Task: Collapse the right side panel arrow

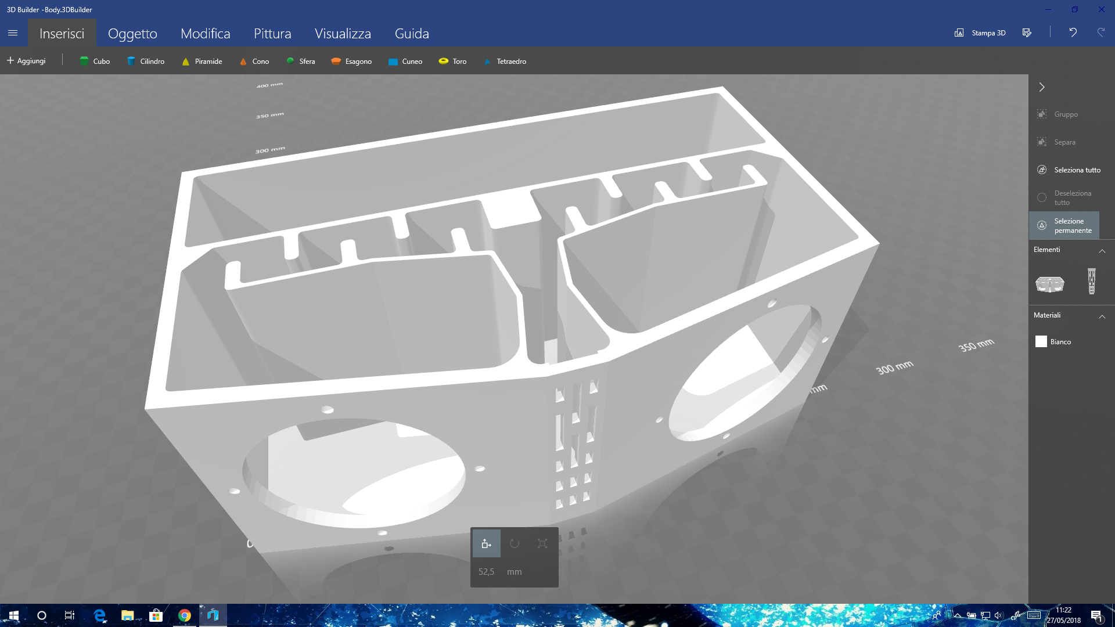Action: 1042,87
